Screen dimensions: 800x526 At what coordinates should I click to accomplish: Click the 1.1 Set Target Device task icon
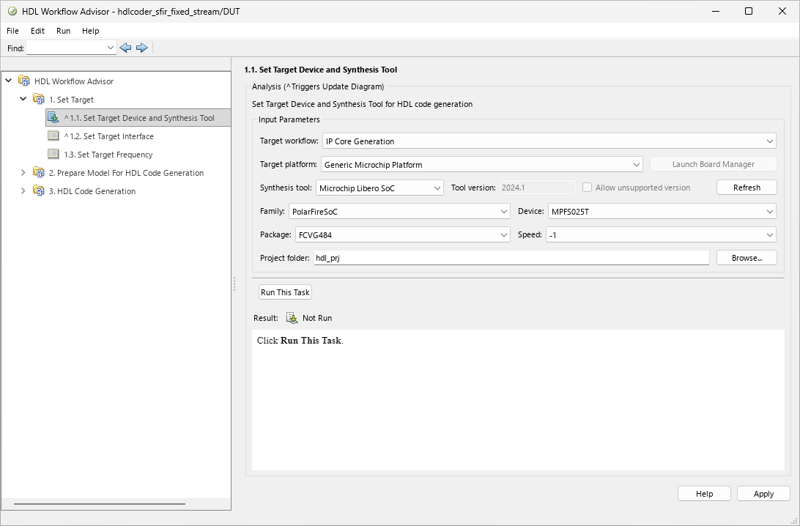(53, 117)
